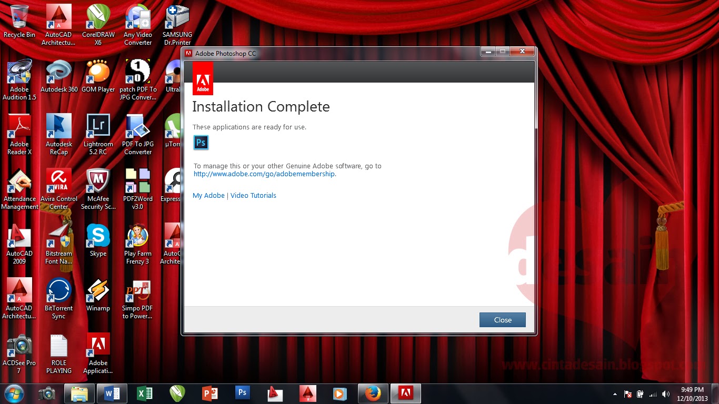Open the camera icon on the taskbar
Image resolution: width=719 pixels, height=404 pixels.
pos(47,393)
